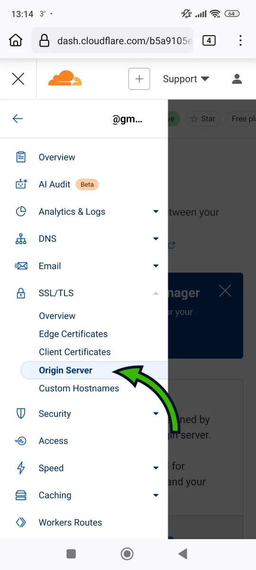This screenshot has height=570, width=256.
Task: Open SSL/TLS Overview sub-item
Action: click(x=57, y=316)
